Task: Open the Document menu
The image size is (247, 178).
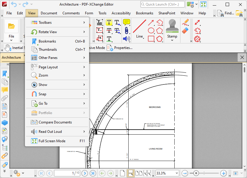Action: coord(49,13)
